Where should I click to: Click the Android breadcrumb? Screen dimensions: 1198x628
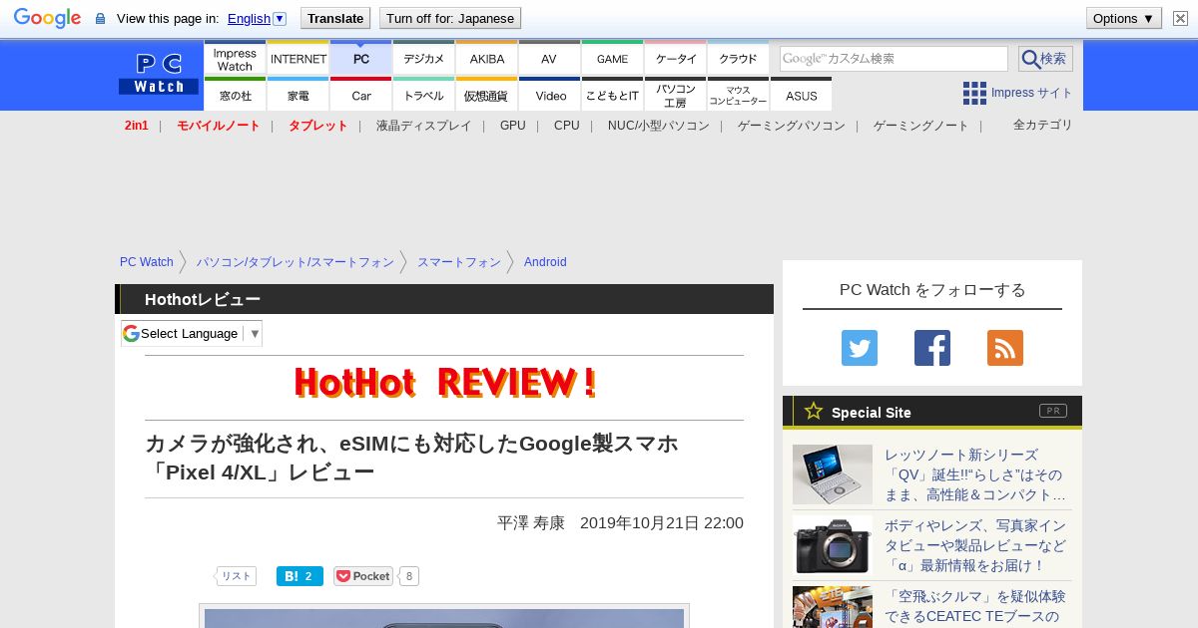(x=545, y=262)
